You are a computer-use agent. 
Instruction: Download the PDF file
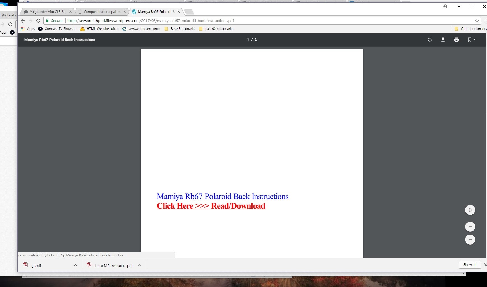[443, 40]
